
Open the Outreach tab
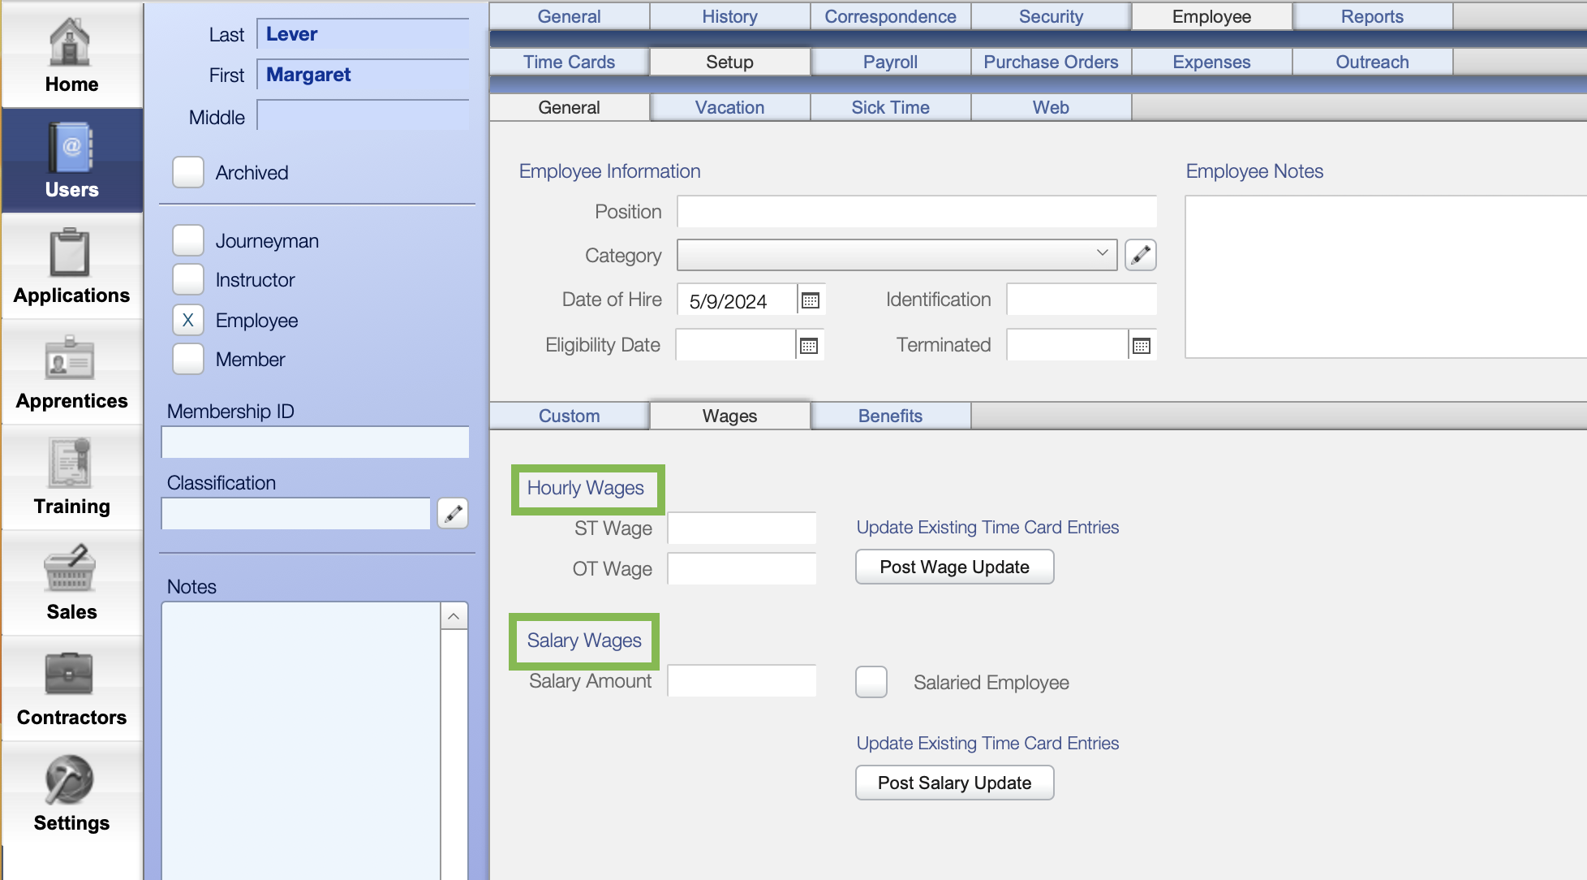pos(1372,62)
